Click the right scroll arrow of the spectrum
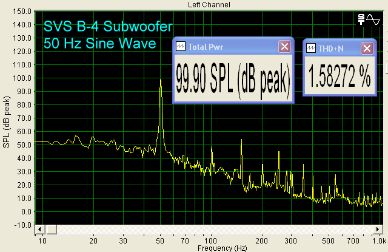Screen dimensions: 388x252 378,229
